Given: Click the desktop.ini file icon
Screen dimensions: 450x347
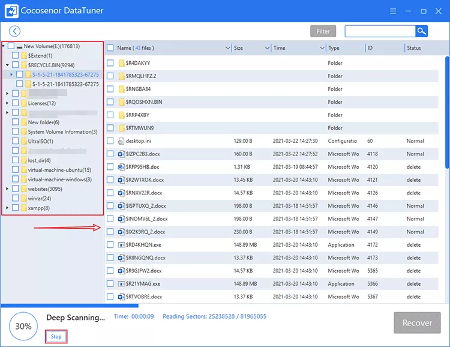Looking at the screenshot, I should 121,140.
